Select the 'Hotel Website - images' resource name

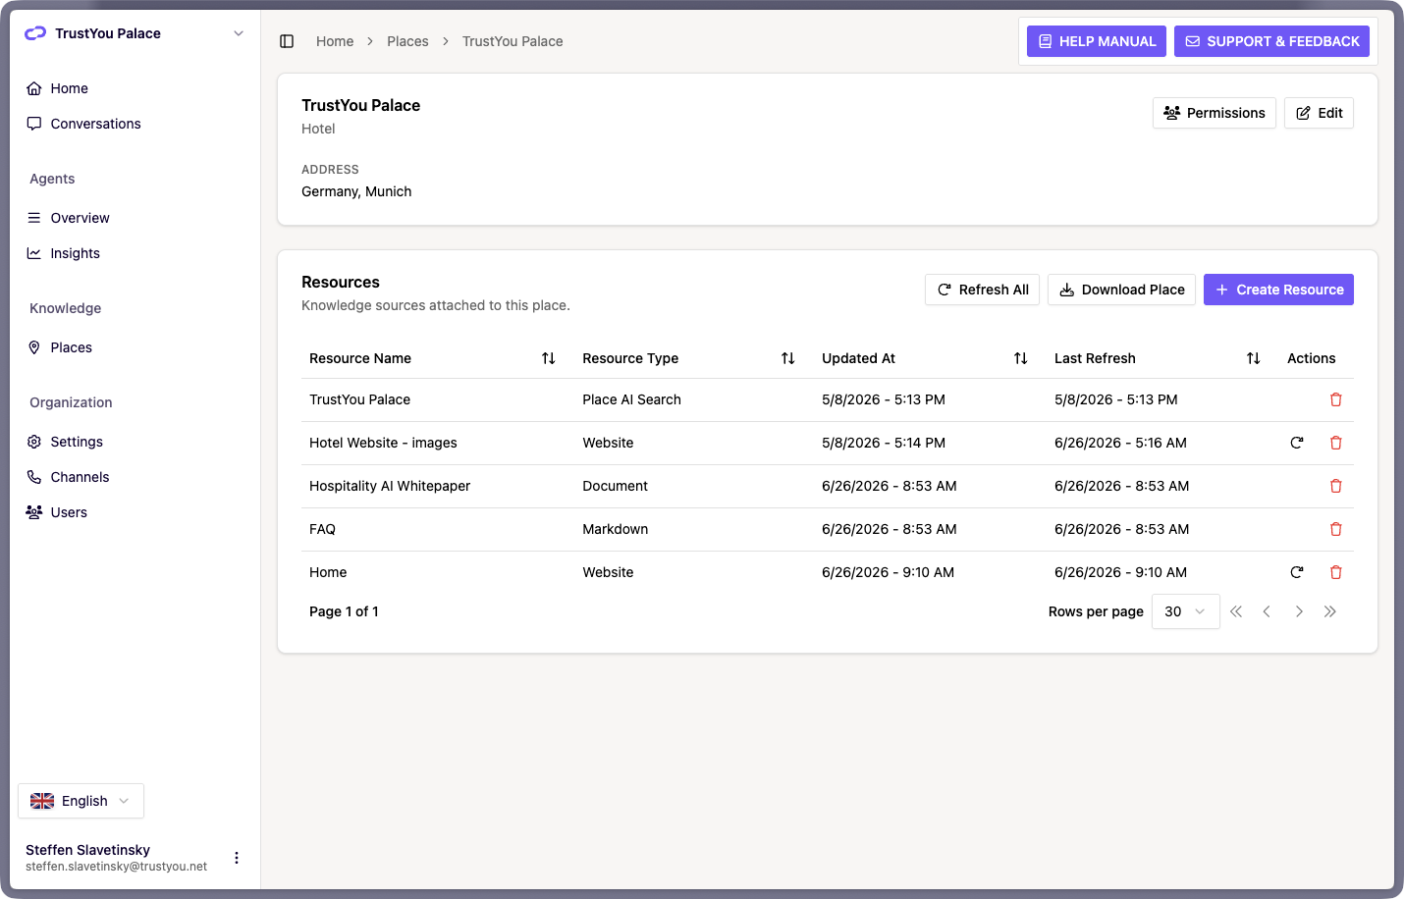point(383,443)
